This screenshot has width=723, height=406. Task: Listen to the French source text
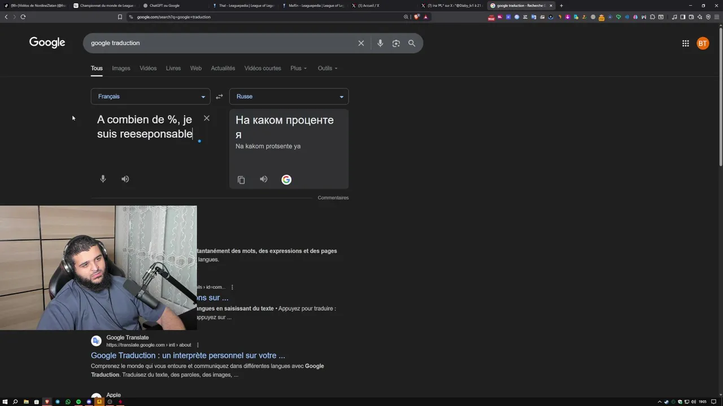(x=125, y=179)
